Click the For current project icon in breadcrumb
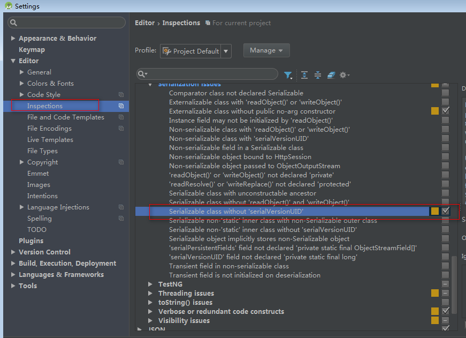 pos(208,23)
